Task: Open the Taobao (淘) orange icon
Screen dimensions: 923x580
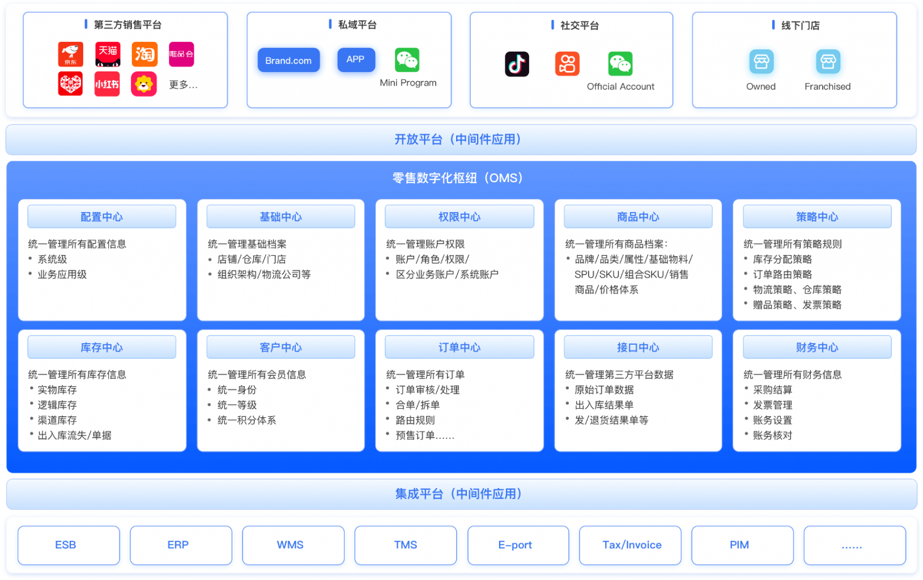Action: 144,54
